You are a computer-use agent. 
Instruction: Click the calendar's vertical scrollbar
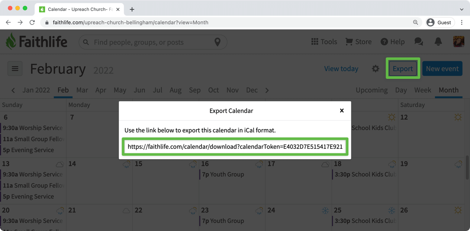pos(467,167)
